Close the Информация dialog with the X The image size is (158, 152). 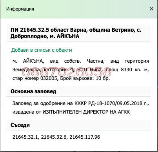(151, 9)
